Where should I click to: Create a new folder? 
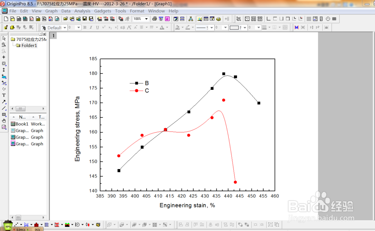coord(13,19)
